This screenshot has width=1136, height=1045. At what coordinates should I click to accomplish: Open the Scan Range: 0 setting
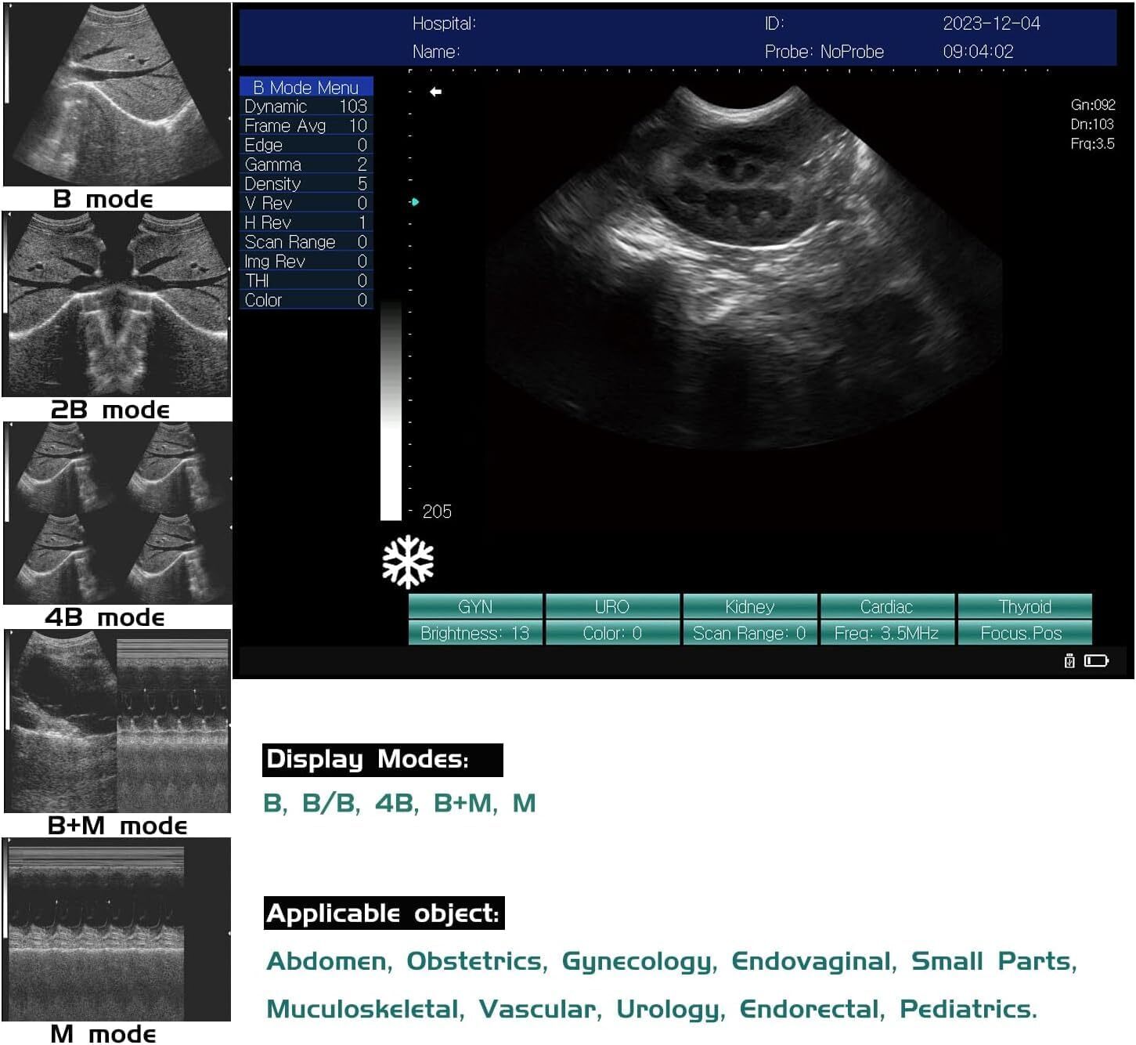[749, 633]
